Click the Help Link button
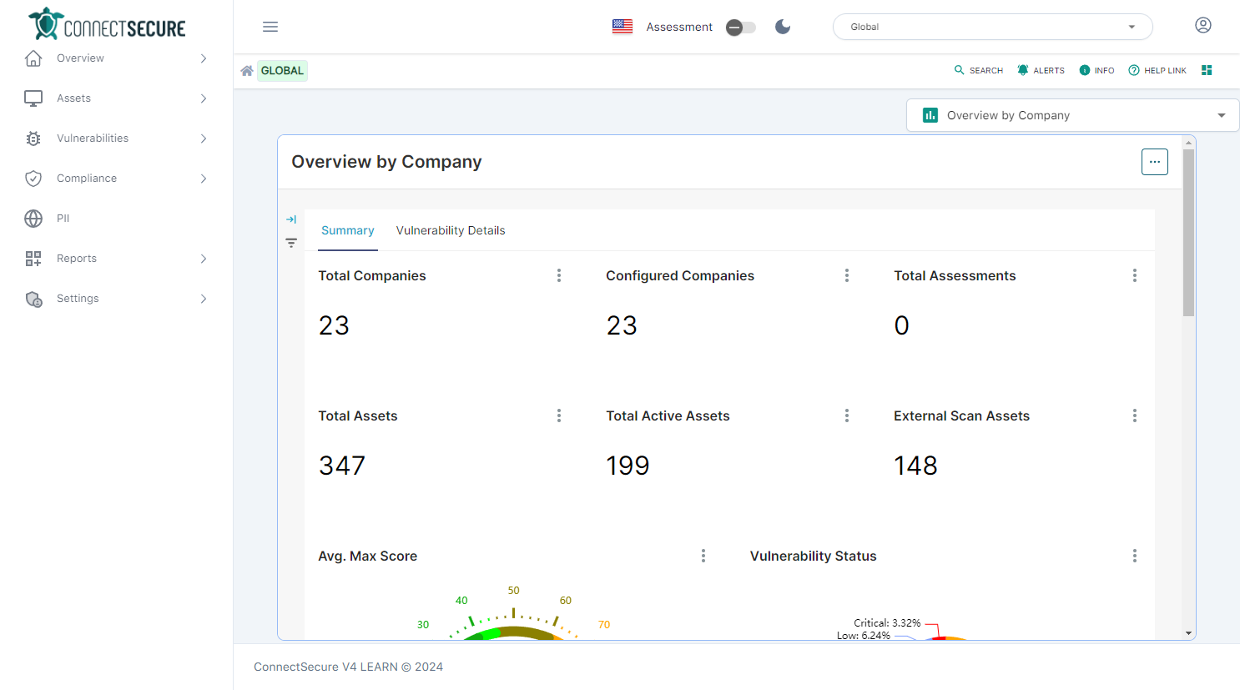Image resolution: width=1240 pixels, height=690 pixels. click(1157, 71)
